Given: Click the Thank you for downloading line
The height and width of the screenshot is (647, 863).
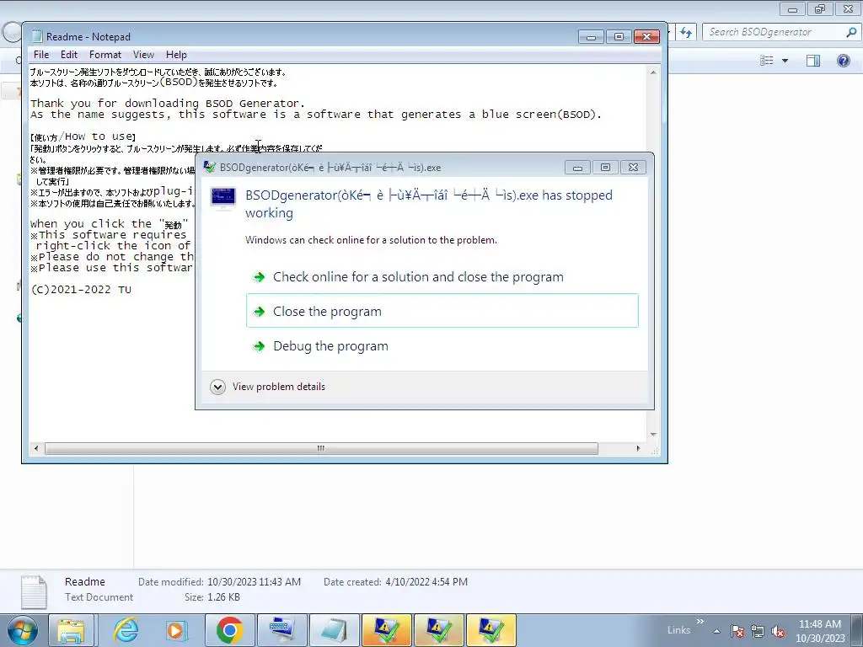Looking at the screenshot, I should 168,103.
